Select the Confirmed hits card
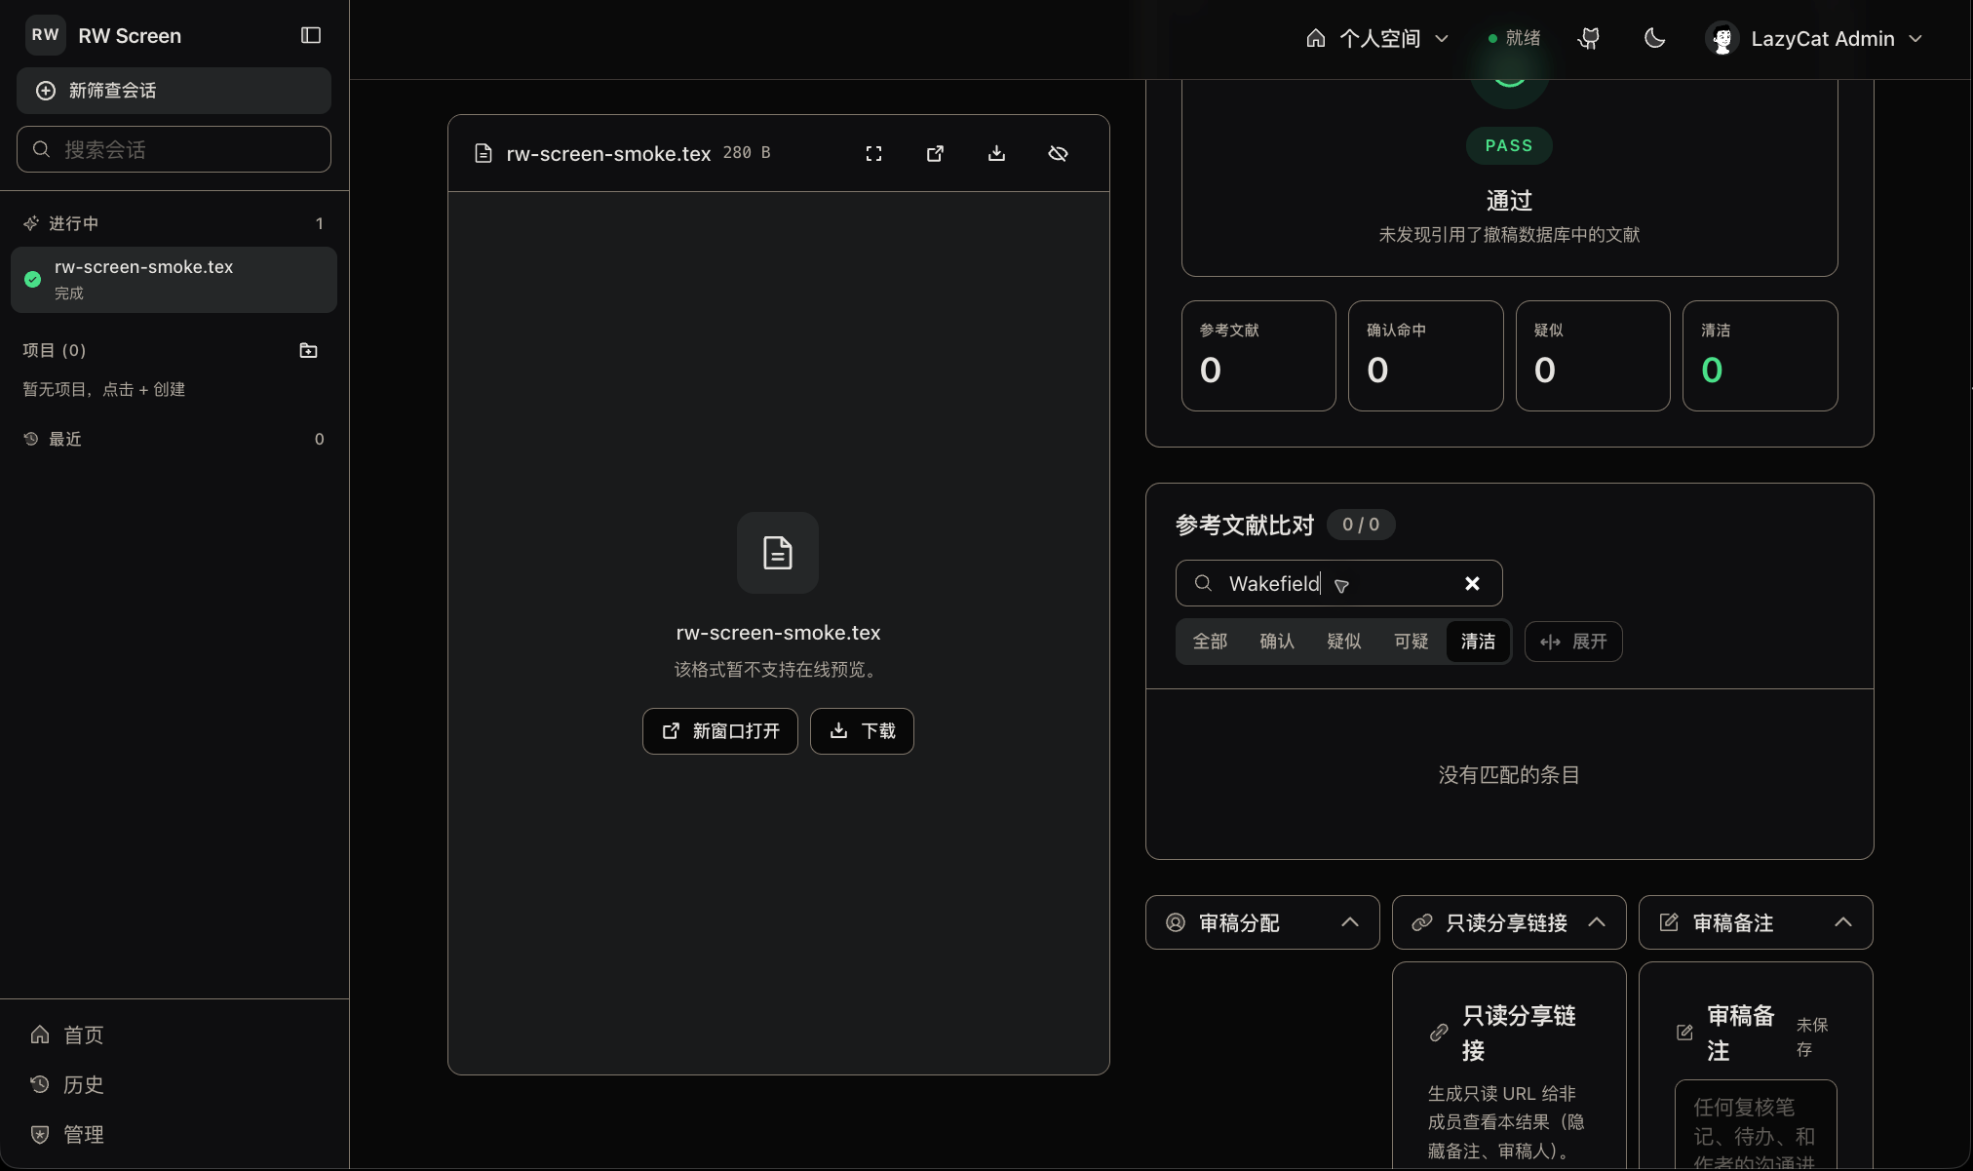The height and width of the screenshot is (1171, 1973). coord(1425,356)
